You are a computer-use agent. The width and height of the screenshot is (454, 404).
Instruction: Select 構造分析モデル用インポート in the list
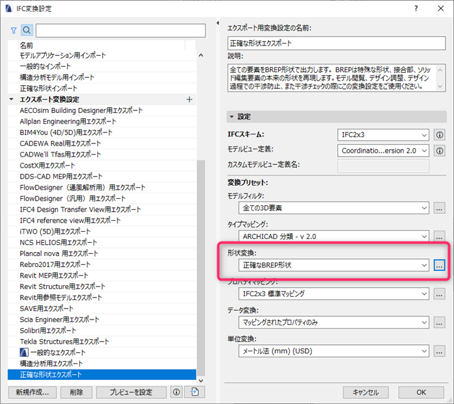(102, 77)
